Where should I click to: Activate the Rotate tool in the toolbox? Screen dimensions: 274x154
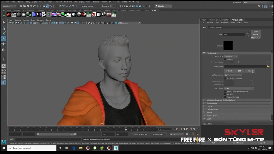point(4,43)
